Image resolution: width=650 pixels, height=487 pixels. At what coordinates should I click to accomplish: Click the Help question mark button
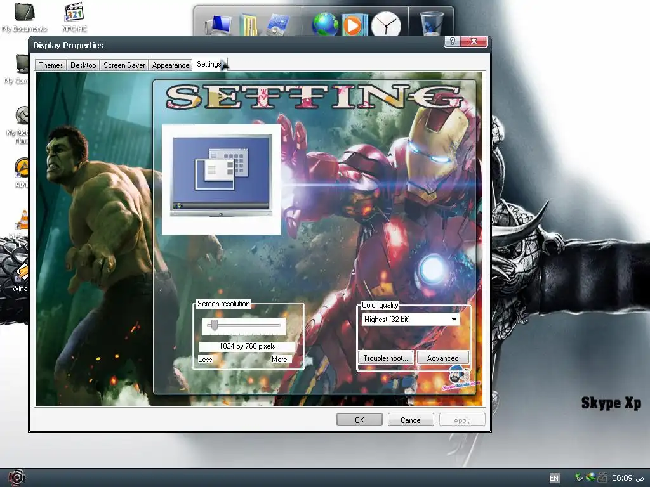click(x=452, y=41)
